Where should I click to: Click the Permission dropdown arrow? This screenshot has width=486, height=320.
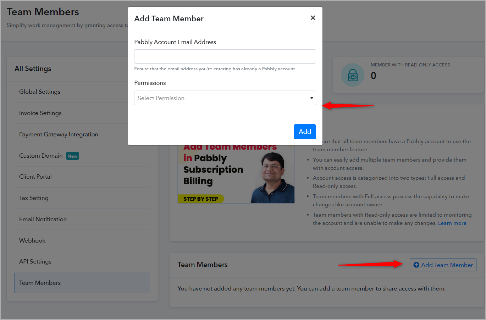311,98
